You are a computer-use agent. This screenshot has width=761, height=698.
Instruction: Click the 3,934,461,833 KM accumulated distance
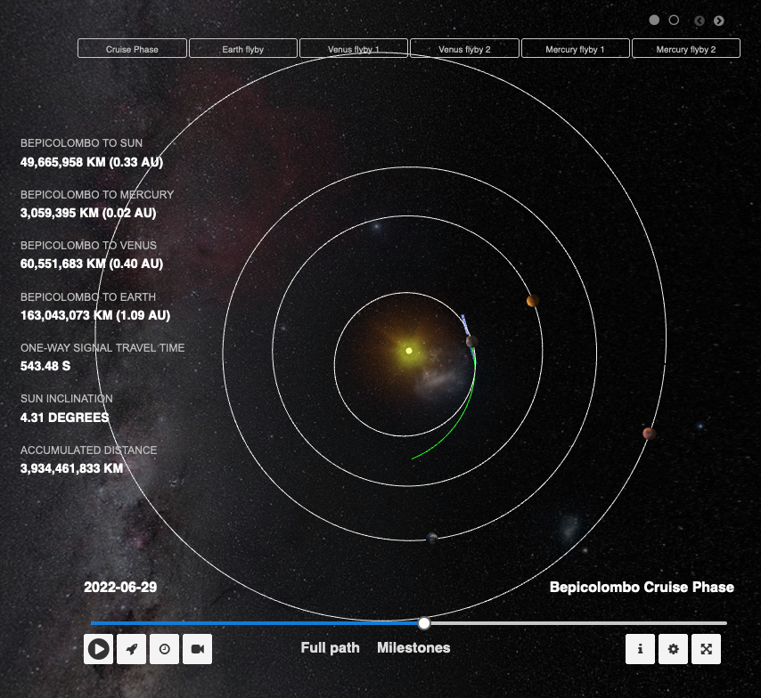pyautogui.click(x=71, y=468)
